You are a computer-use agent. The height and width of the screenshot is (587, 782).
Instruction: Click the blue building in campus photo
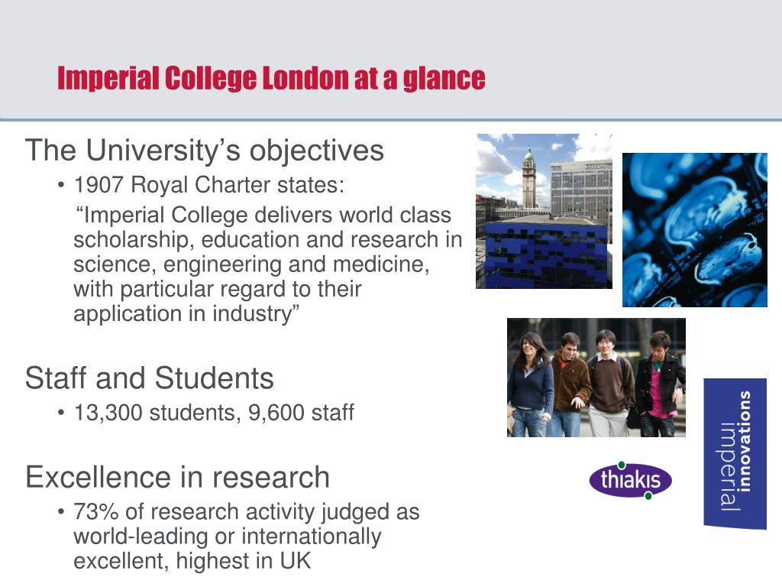click(546, 255)
